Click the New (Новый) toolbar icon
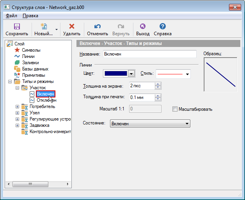Viewport: 245px width, 200px height. click(x=43, y=27)
